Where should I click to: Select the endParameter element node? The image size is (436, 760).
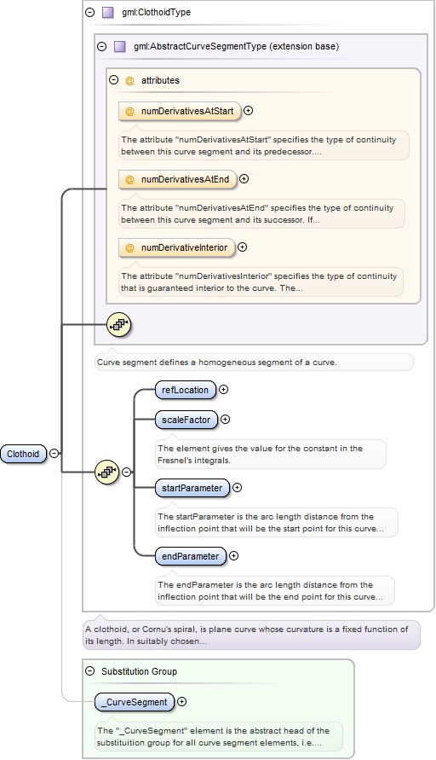190,556
